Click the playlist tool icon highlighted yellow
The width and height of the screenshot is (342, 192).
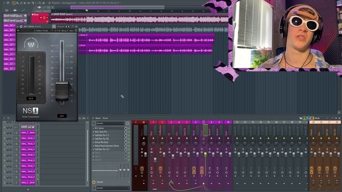point(13,3)
